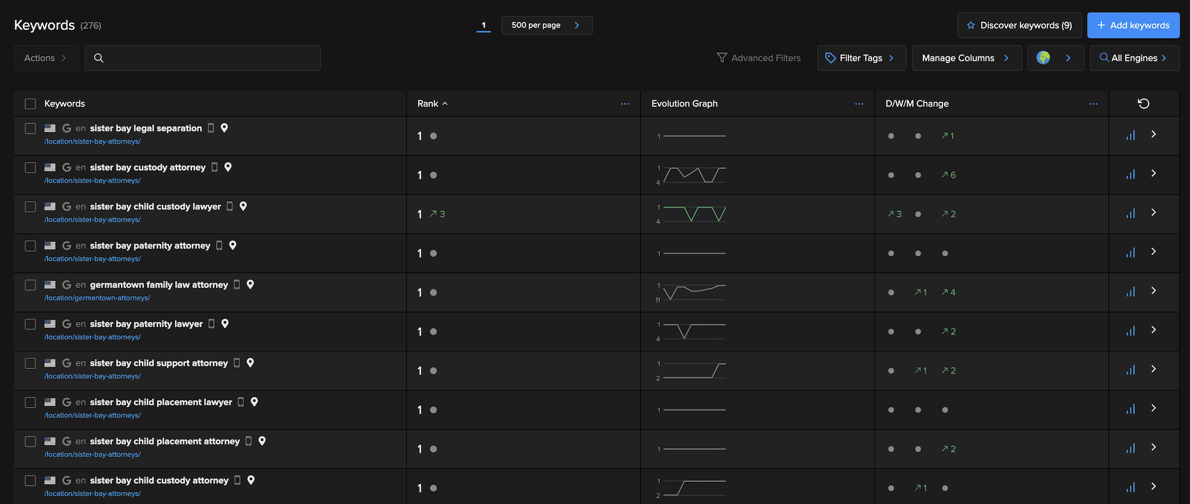The width and height of the screenshot is (1190, 504).
Task: Open Evolution Graph column options menu
Action: point(859,104)
